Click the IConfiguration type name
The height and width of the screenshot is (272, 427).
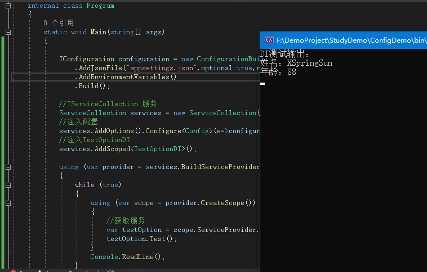pos(87,59)
